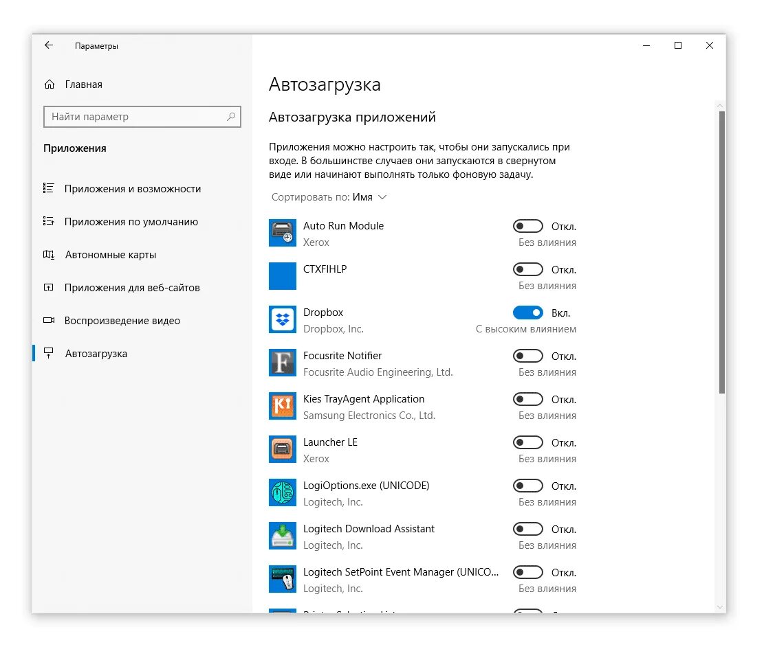Click the Launcher LE app icon
764x658 pixels.
click(283, 449)
